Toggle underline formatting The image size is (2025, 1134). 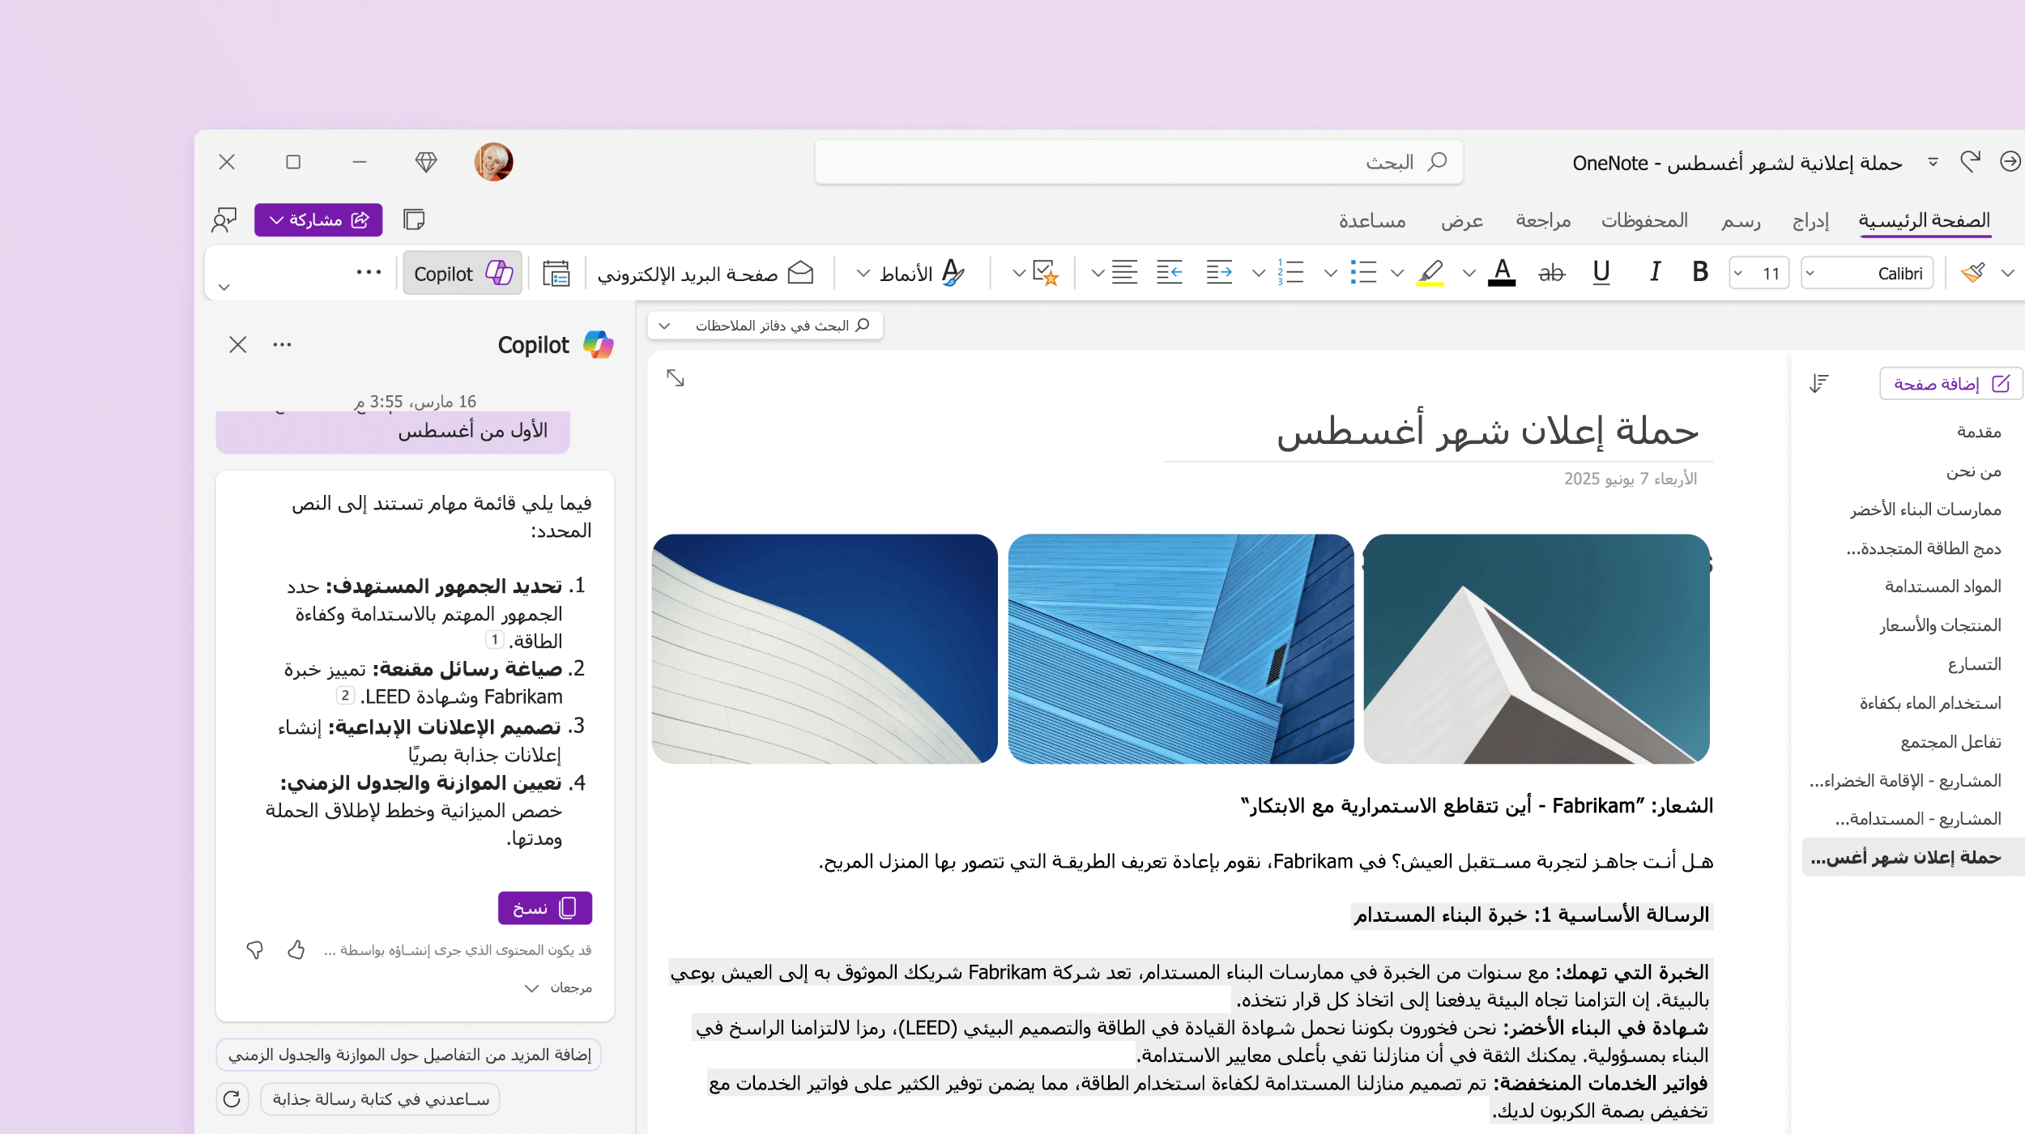(x=1601, y=272)
